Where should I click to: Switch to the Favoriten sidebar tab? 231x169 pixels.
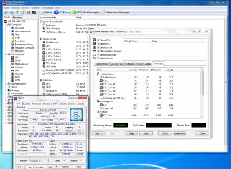[x=17, y=17]
